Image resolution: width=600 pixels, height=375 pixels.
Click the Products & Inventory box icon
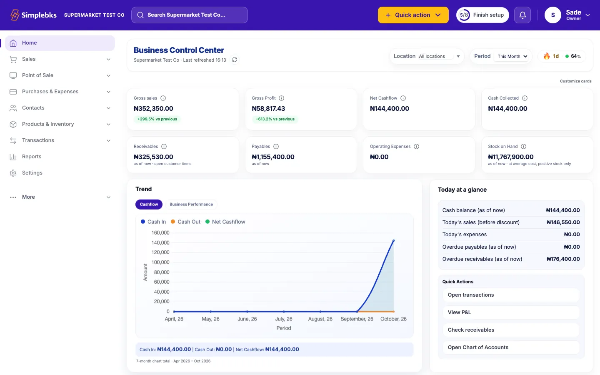pos(13,124)
